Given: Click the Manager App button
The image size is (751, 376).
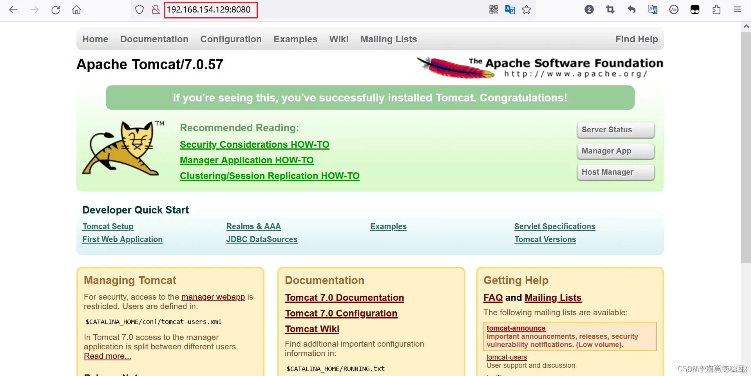Looking at the screenshot, I should coord(615,151).
